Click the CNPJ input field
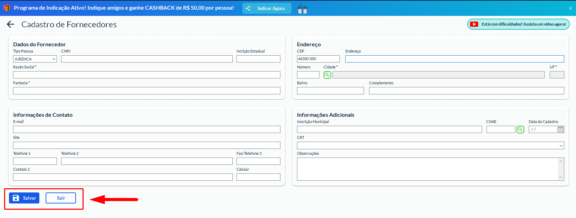This screenshot has width=576, height=218. [147, 59]
